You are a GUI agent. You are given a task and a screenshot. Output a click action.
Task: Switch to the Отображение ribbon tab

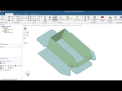point(18,14)
